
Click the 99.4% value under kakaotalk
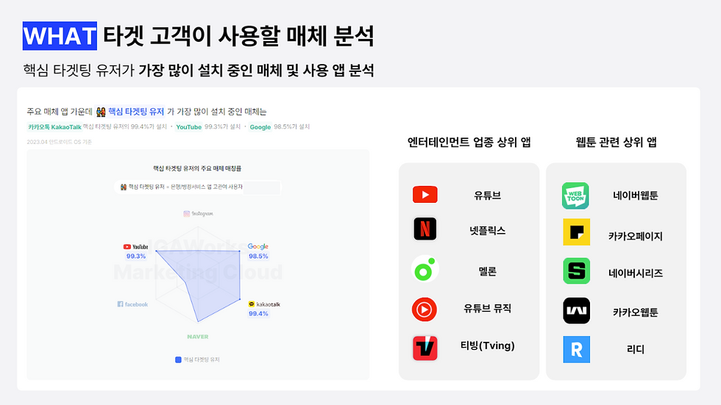tap(258, 314)
